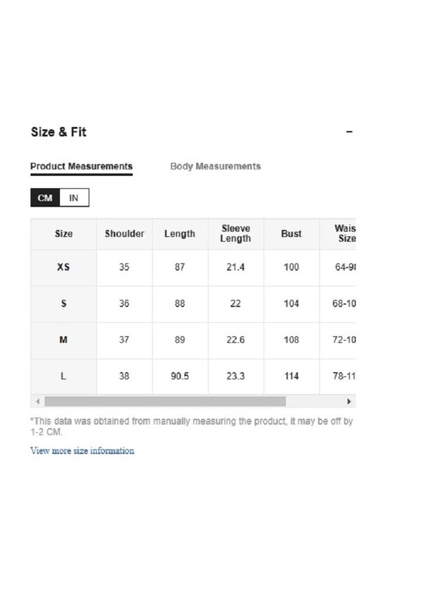Open View more size information link
The height and width of the screenshot is (601, 438).
tap(82, 450)
